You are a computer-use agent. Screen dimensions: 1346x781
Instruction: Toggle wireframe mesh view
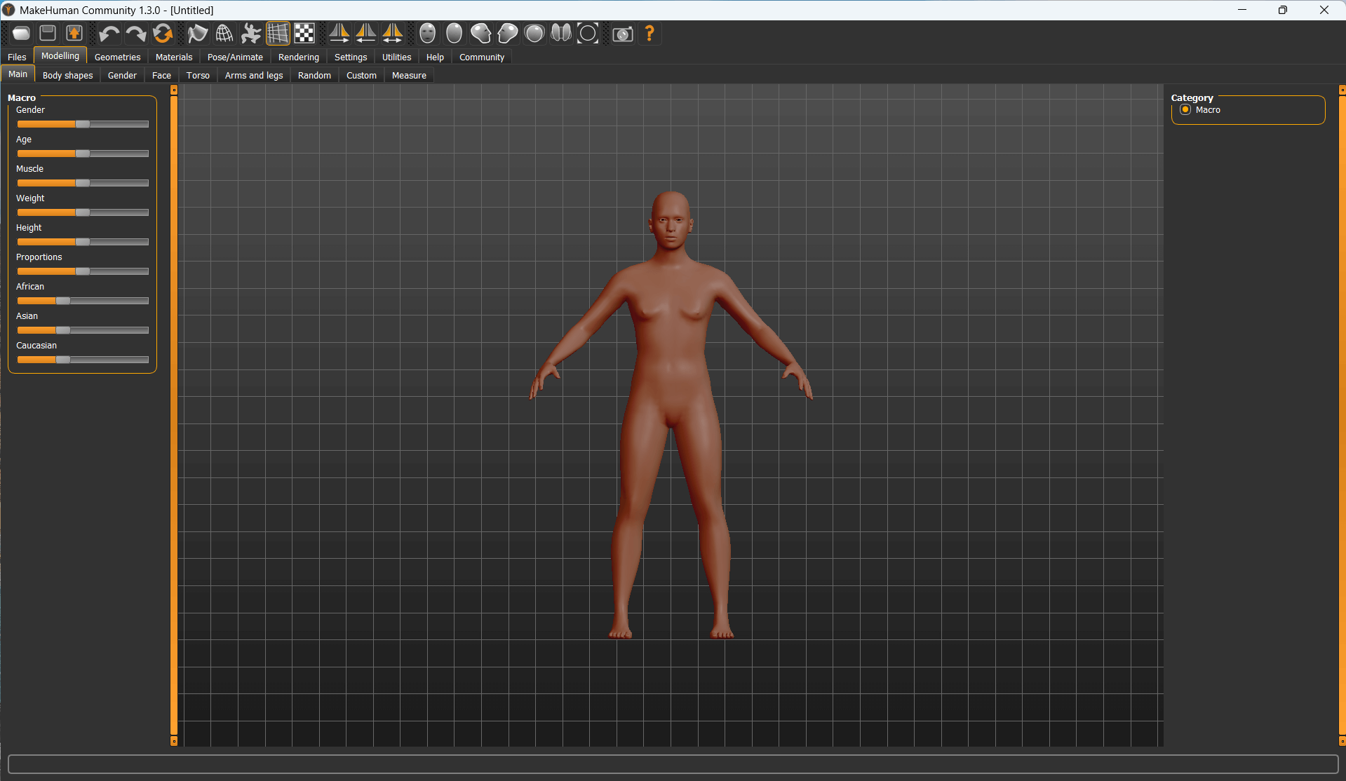tap(224, 34)
